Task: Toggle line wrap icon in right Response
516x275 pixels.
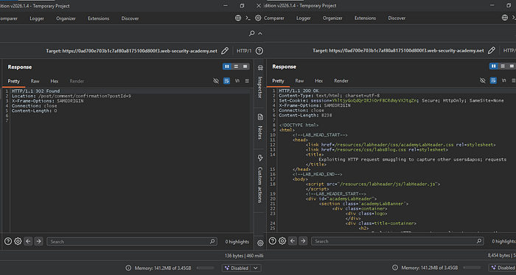Action: click(493, 80)
